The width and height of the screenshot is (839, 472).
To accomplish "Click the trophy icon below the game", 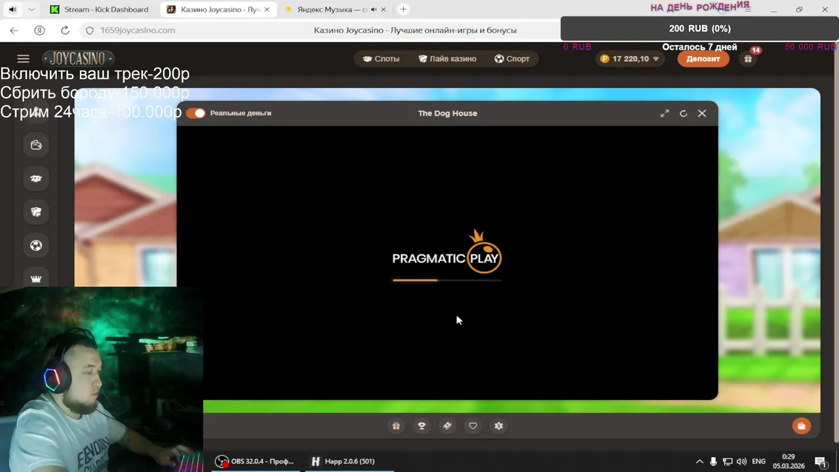I will pos(421,426).
